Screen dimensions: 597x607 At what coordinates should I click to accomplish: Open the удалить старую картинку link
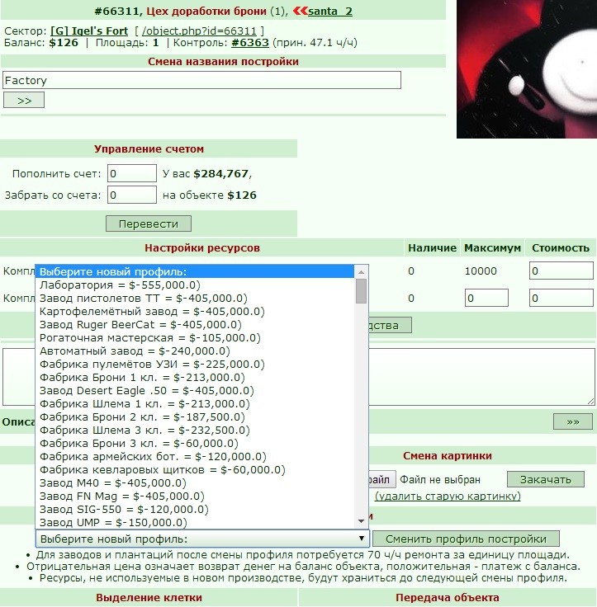coord(448,496)
